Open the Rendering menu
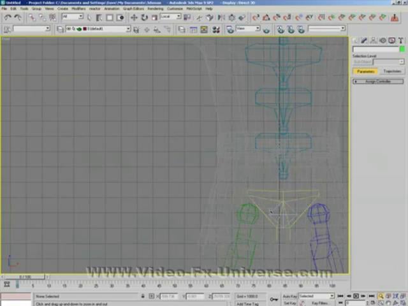Image resolution: width=408 pixels, height=306 pixels. [156, 8]
